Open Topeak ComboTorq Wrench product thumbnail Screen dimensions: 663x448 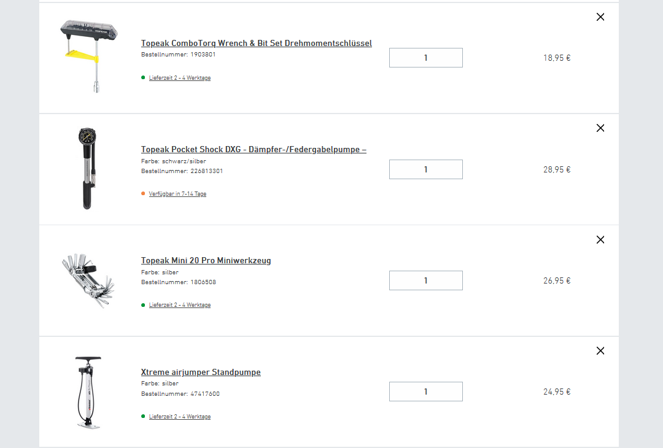point(89,56)
